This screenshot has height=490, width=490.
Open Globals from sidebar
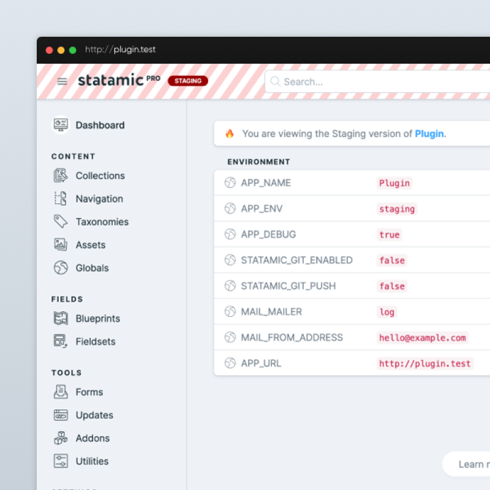pyautogui.click(x=92, y=268)
